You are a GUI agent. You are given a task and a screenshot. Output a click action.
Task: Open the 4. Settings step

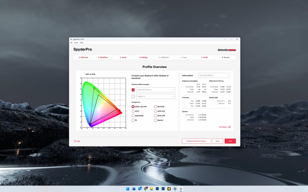pyautogui.click(x=143, y=57)
